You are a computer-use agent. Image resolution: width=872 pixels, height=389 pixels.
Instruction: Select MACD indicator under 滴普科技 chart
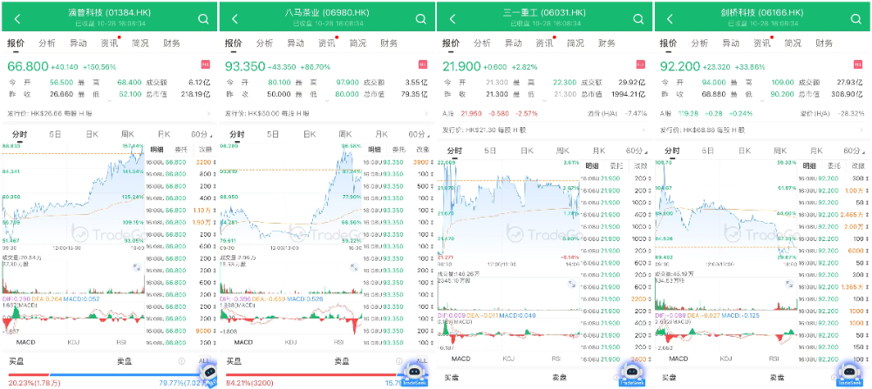pos(25,342)
